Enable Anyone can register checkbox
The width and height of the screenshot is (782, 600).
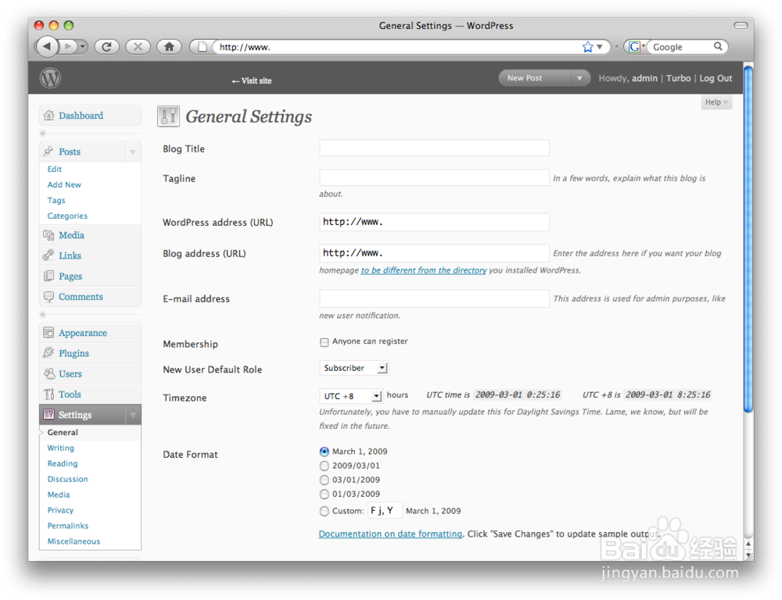click(325, 342)
